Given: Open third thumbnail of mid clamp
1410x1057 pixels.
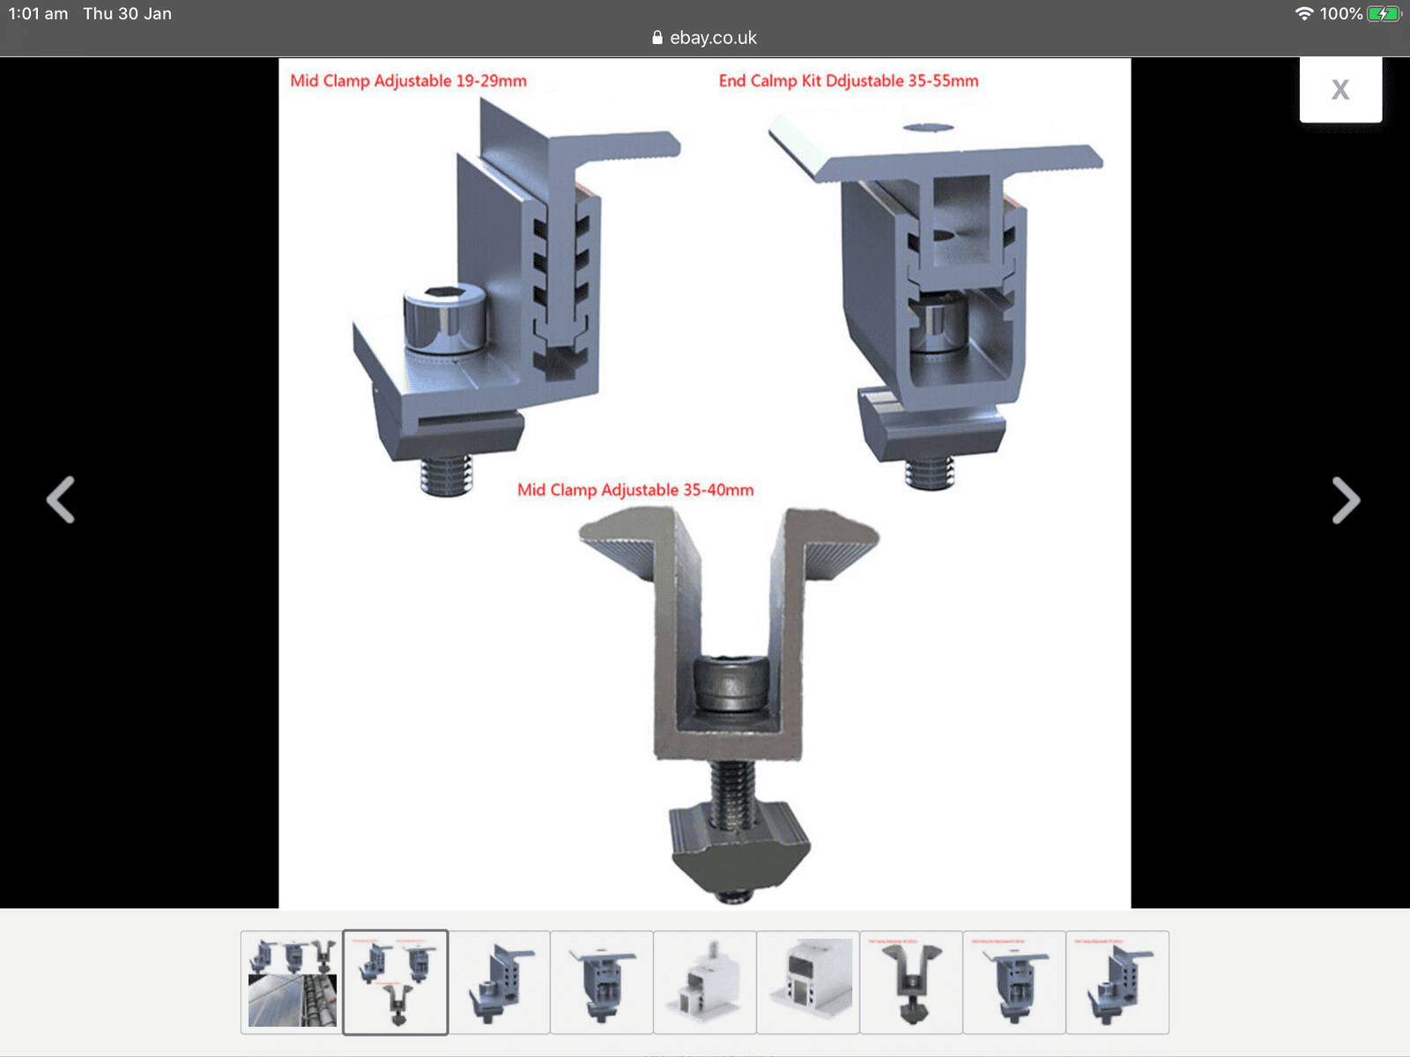Looking at the screenshot, I should 499,982.
